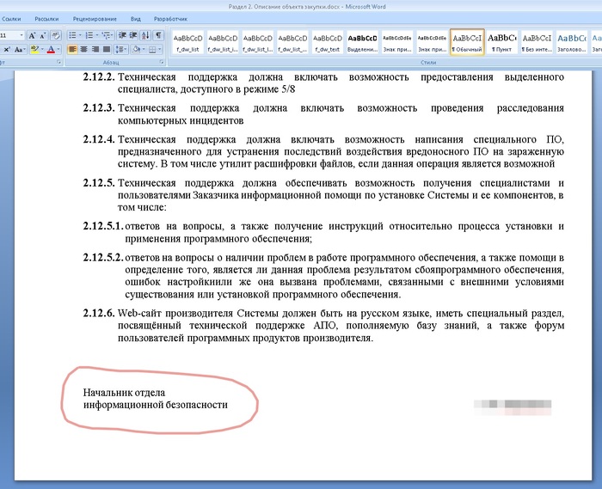The image size is (602, 489).
Task: Open font color red swatch
Action: click(x=52, y=50)
